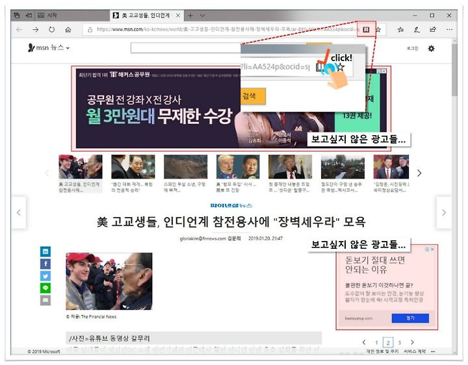Click pagination previous chevron
The width and height of the screenshot is (468, 365).
coord(364,342)
